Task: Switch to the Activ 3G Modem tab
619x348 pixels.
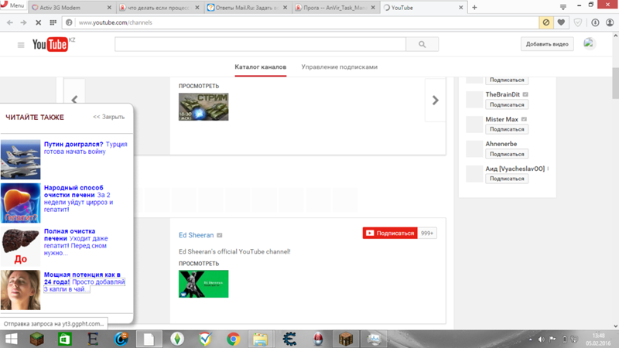Action: point(71,8)
